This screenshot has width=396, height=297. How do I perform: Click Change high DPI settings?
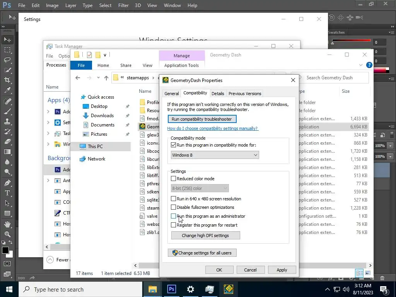tap(205, 236)
